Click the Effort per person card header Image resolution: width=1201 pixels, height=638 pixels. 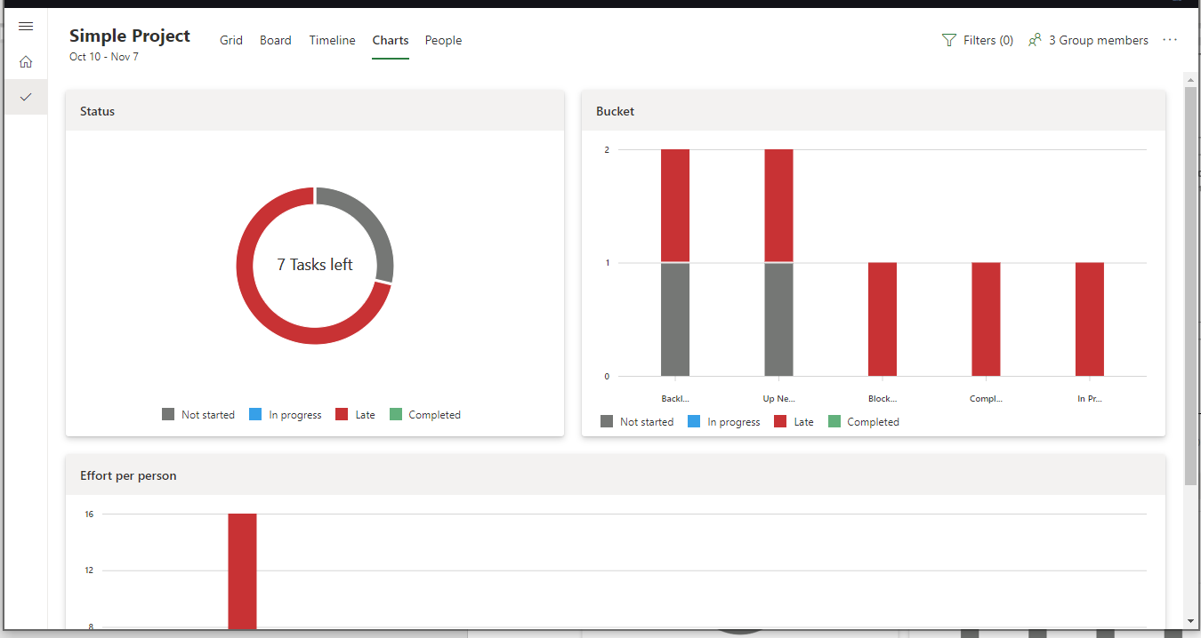click(616, 475)
